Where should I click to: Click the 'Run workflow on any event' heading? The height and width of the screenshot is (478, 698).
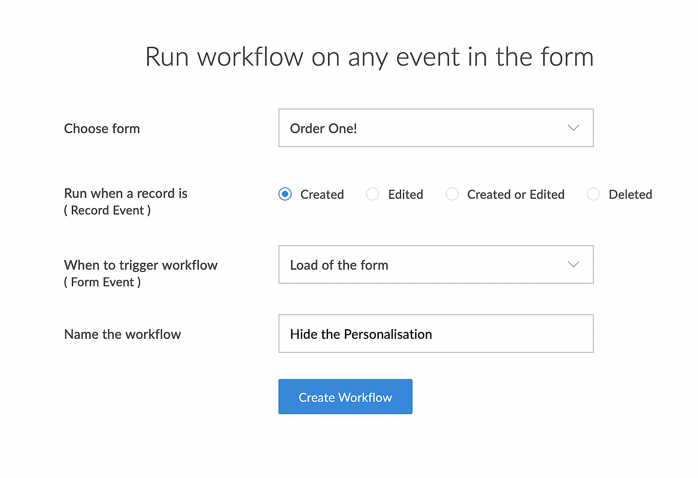(x=369, y=57)
